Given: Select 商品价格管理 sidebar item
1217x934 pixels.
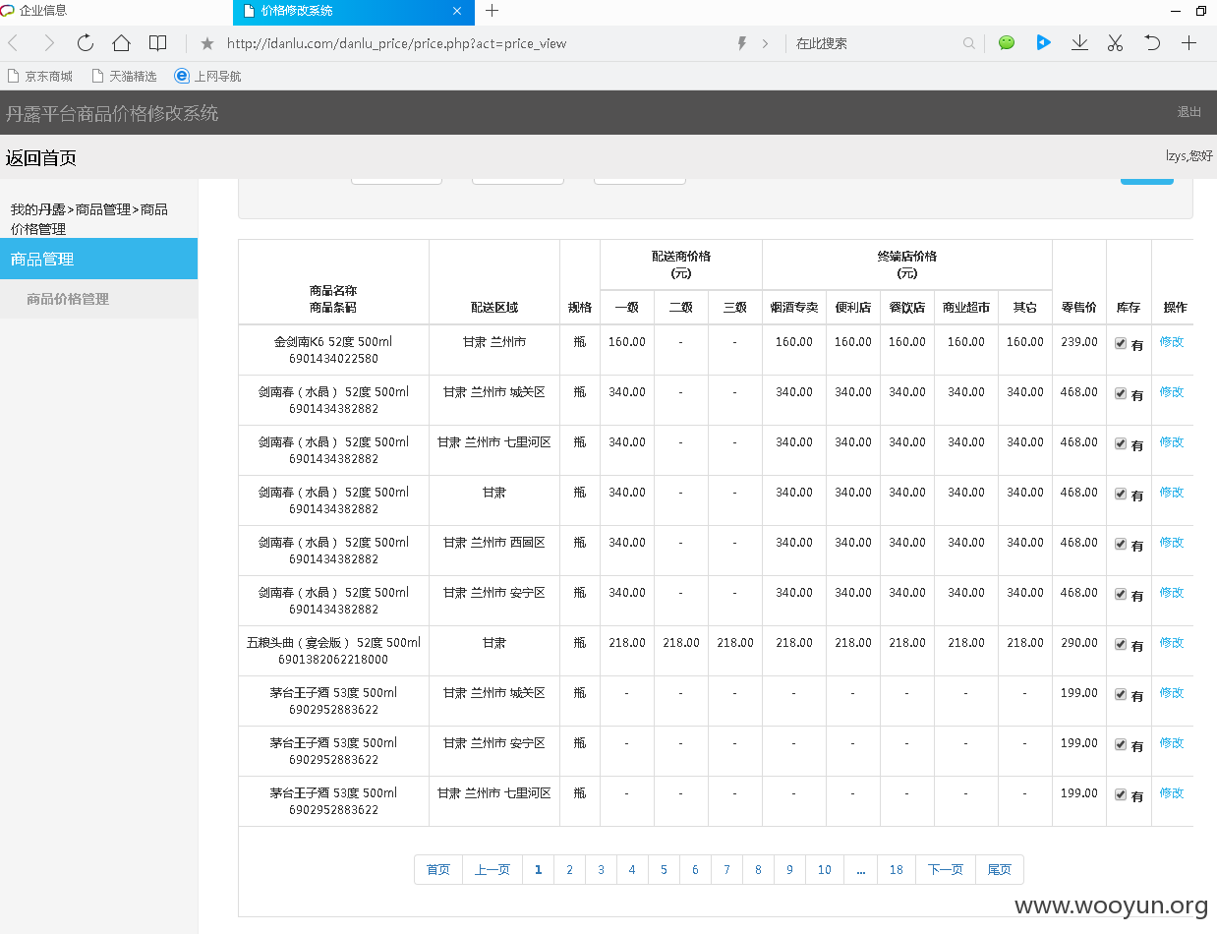Looking at the screenshot, I should pyautogui.click(x=98, y=299).
